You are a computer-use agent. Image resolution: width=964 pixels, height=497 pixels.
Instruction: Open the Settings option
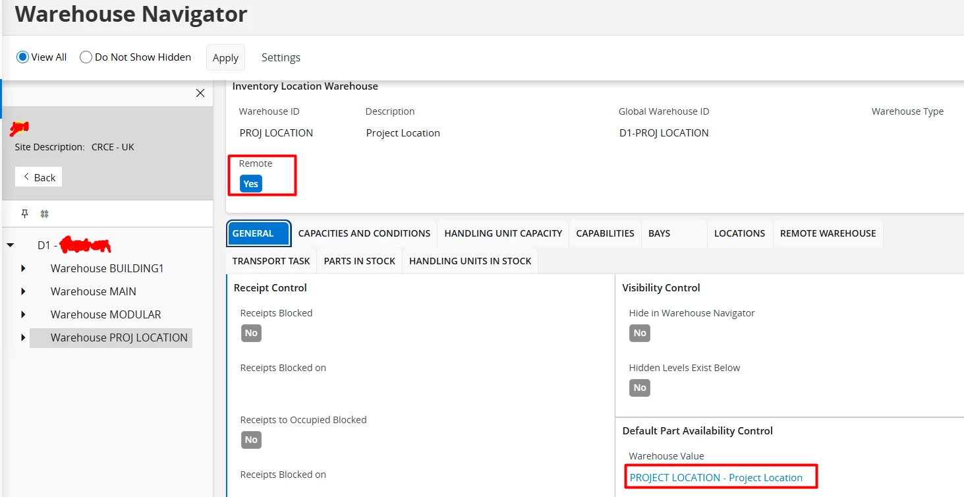[281, 57]
